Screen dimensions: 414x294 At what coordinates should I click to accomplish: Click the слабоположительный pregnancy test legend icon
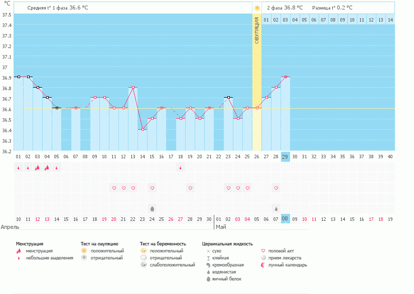pyautogui.click(x=144, y=265)
